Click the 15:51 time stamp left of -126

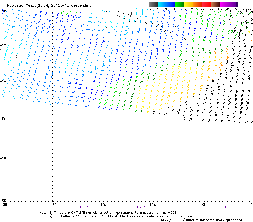[x=141, y=207]
